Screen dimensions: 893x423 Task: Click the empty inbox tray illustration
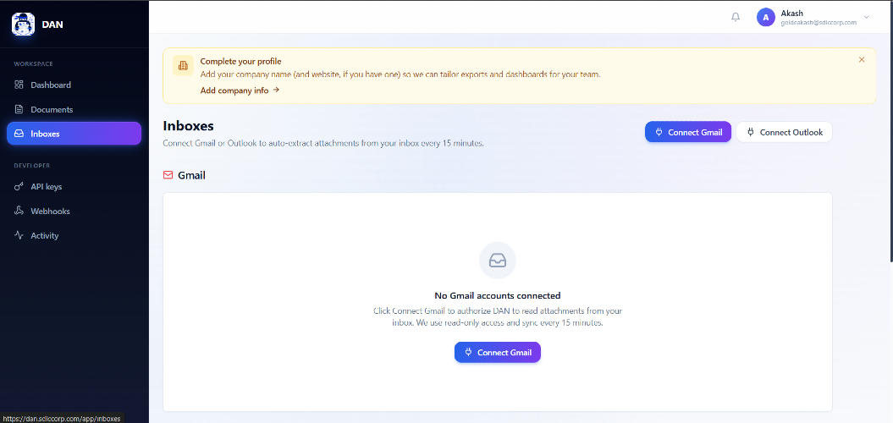coord(498,261)
